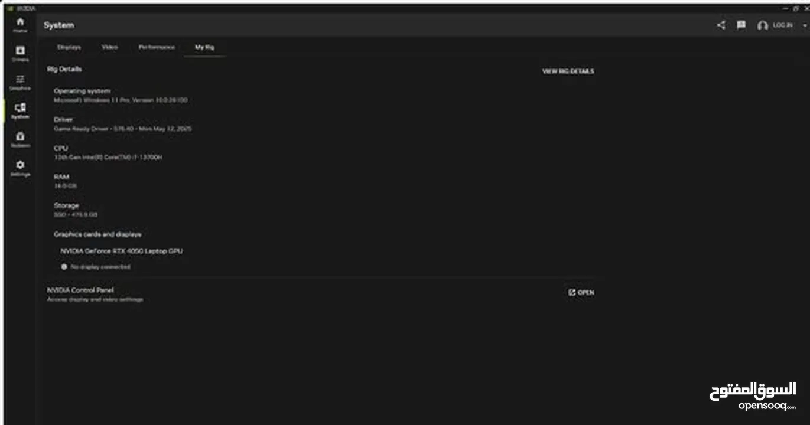Click the NVIDIA Control Panel title
The height and width of the screenshot is (425, 810).
pyautogui.click(x=80, y=290)
